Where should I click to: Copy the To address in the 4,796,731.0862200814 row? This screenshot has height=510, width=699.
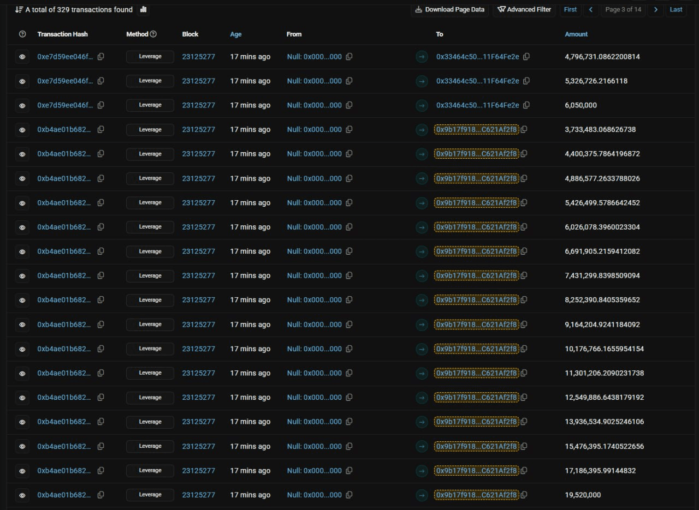[526, 57]
